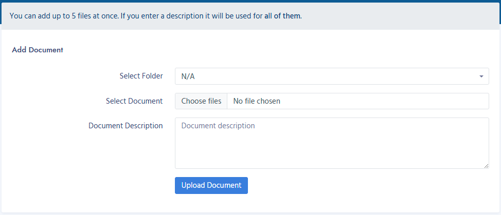Image resolution: width=501 pixels, height=215 pixels.
Task: Click the 'Document description' placeholder text
Action: click(x=218, y=126)
